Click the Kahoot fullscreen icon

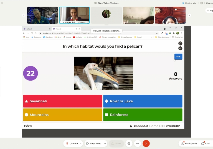point(180,43)
